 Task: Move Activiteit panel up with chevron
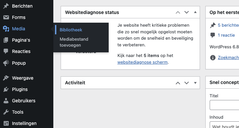coord(178,83)
